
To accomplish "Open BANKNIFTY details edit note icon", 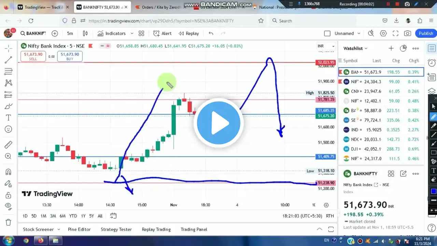I will 403,174.
